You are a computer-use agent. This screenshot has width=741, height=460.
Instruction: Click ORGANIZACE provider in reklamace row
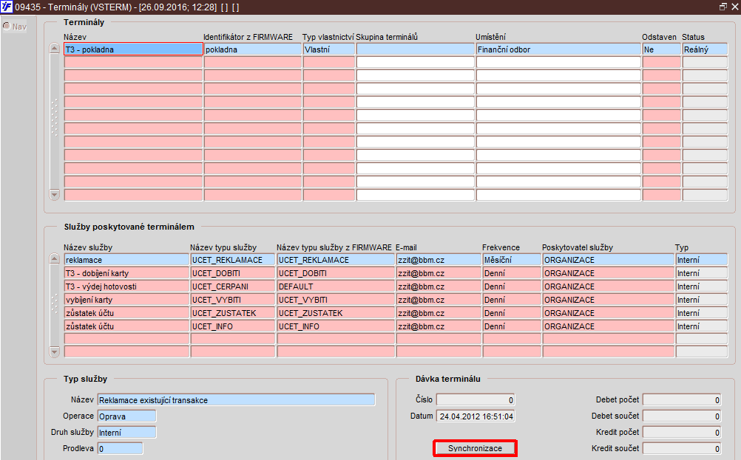click(x=608, y=259)
